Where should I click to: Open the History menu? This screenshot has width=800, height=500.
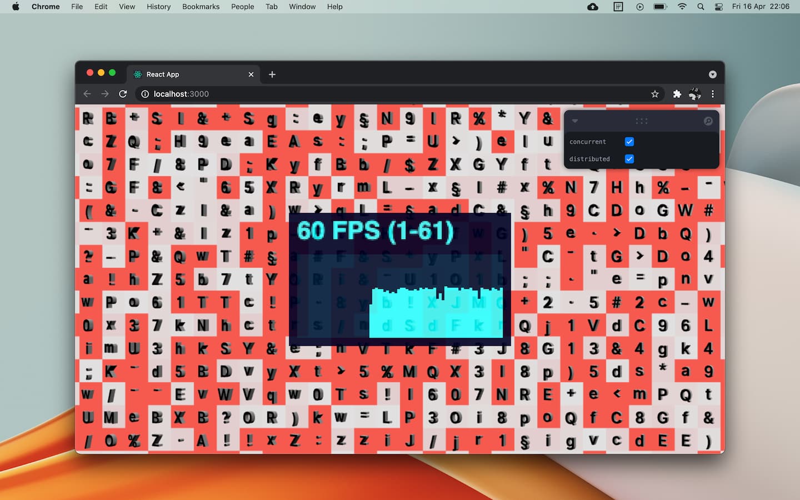tap(158, 7)
